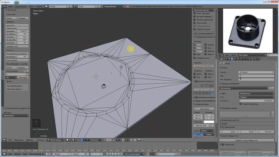Toggle the Рёбра mesh display checkbox
The image size is (279, 157).
[194, 48]
